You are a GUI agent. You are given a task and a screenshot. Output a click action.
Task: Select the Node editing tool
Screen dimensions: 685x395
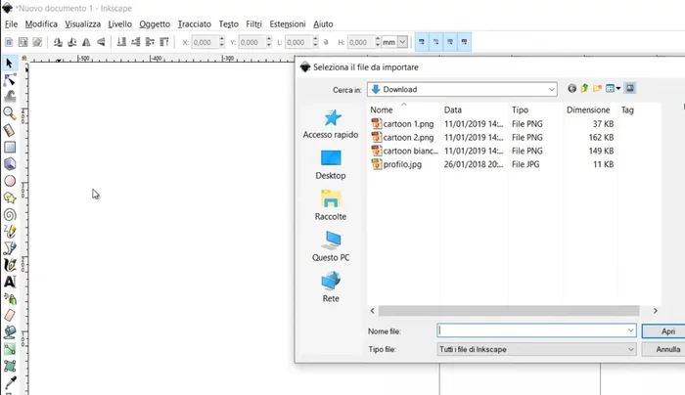10,80
